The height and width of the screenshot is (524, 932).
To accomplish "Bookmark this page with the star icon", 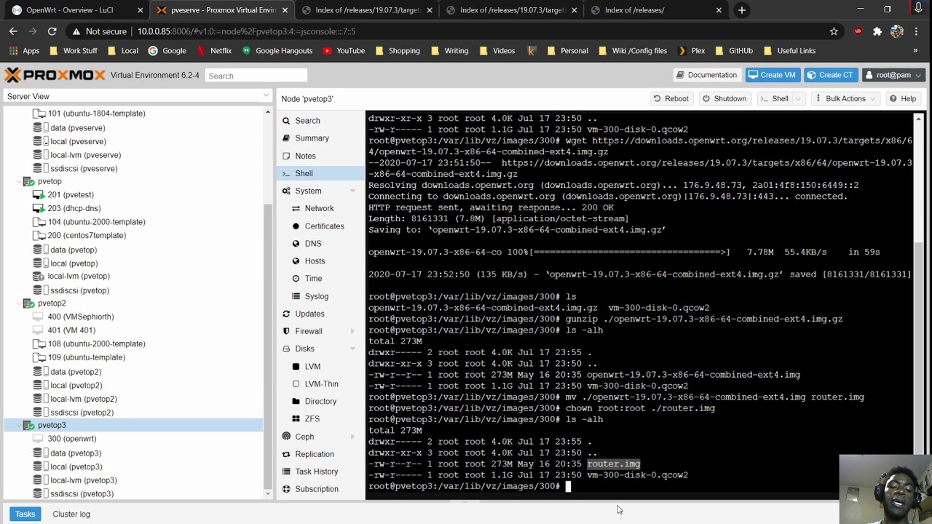I will click(834, 31).
